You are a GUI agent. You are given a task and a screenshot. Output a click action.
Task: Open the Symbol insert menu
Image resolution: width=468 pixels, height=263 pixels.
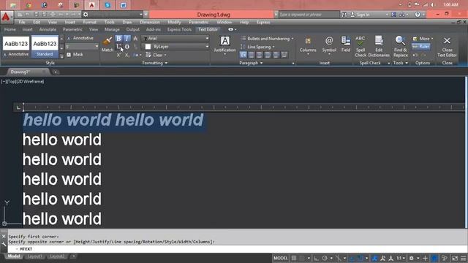point(329,45)
